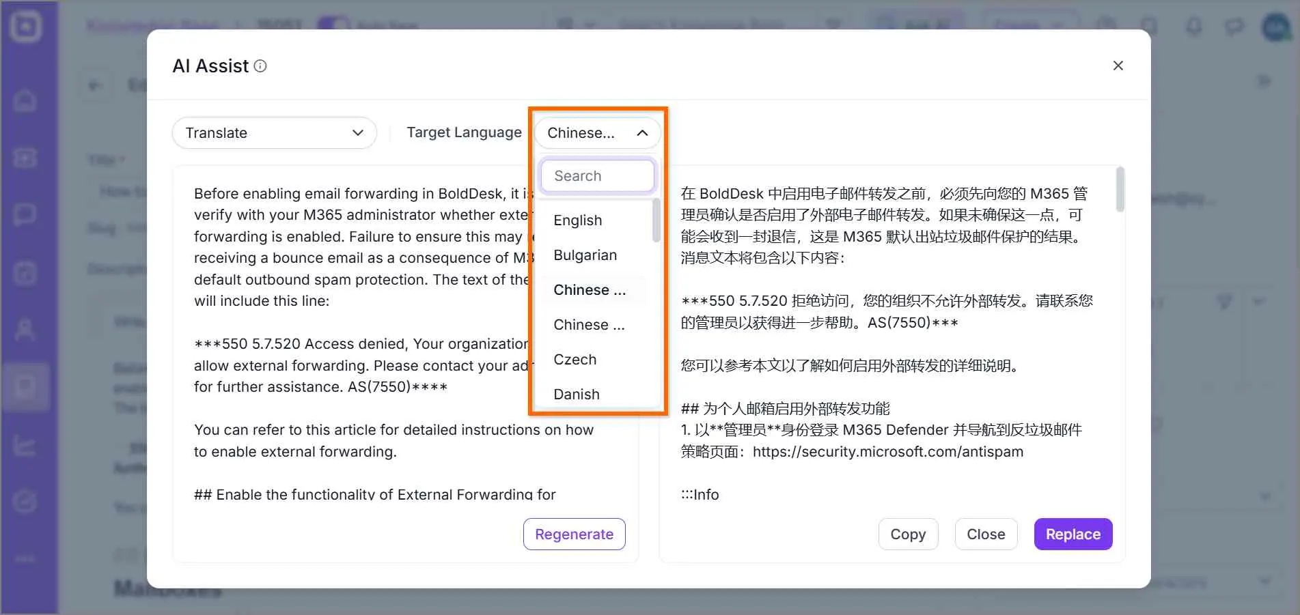Click the Target Language label
The height and width of the screenshot is (615, 1300).
(x=465, y=132)
